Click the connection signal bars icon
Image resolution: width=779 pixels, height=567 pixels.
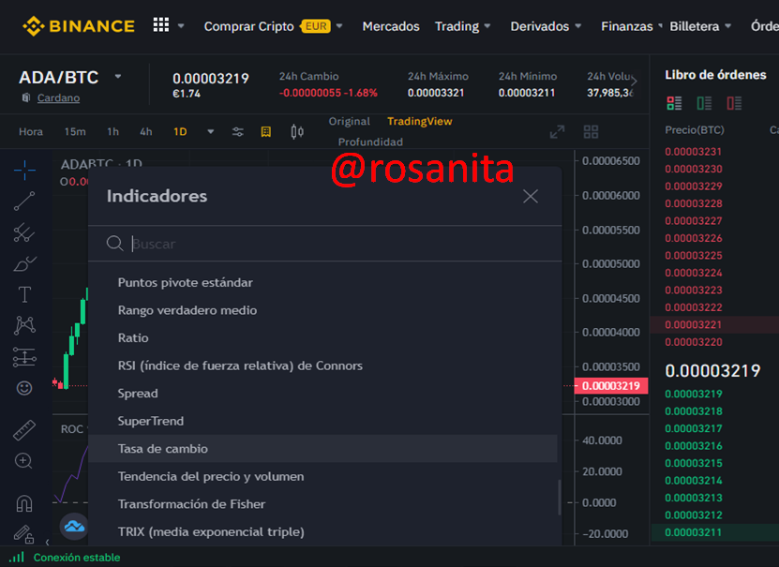(x=17, y=557)
